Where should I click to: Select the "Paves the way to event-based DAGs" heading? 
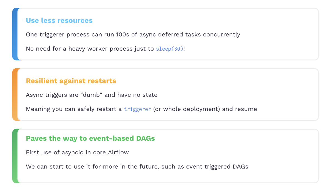[90, 138]
